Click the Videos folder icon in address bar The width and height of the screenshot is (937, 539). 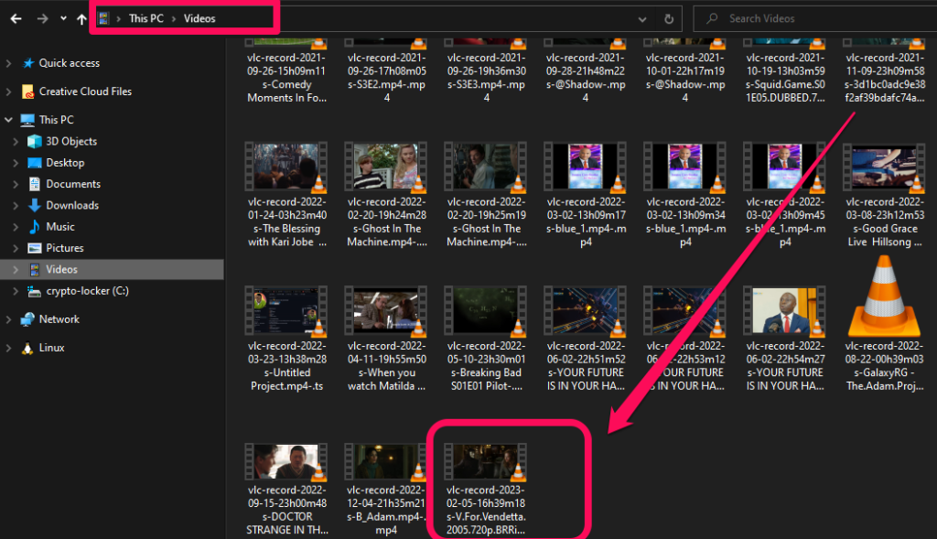tap(103, 18)
